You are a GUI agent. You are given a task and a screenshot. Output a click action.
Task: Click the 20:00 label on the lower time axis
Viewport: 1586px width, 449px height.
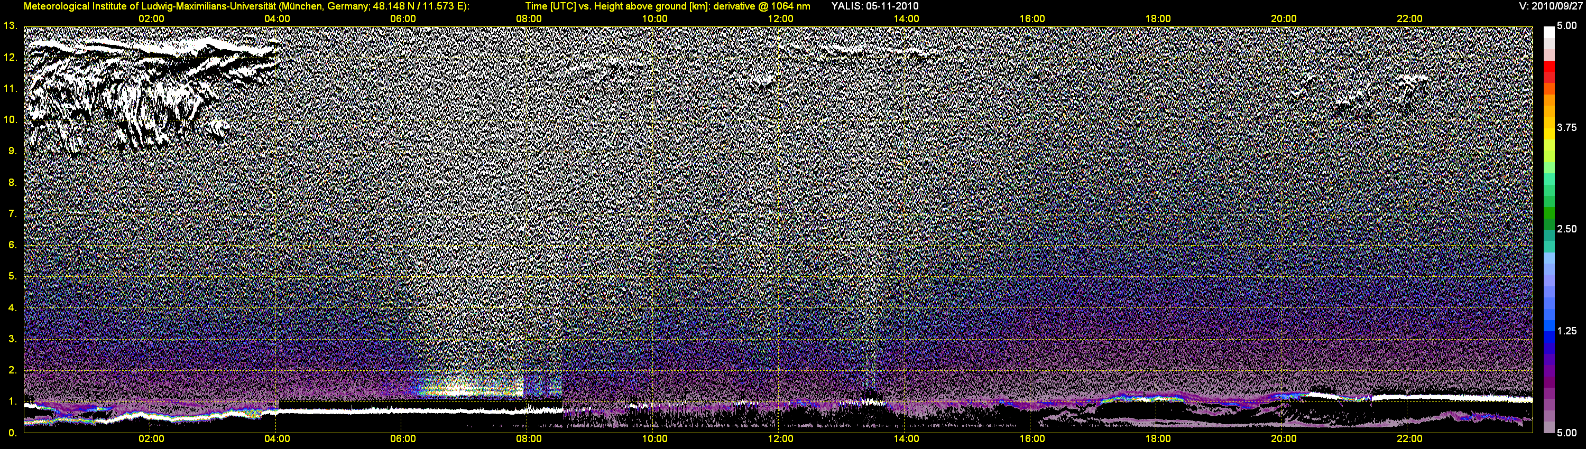tap(1284, 439)
